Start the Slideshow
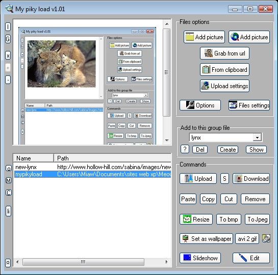Viewport: 278px width, 275px height. pos(200,258)
